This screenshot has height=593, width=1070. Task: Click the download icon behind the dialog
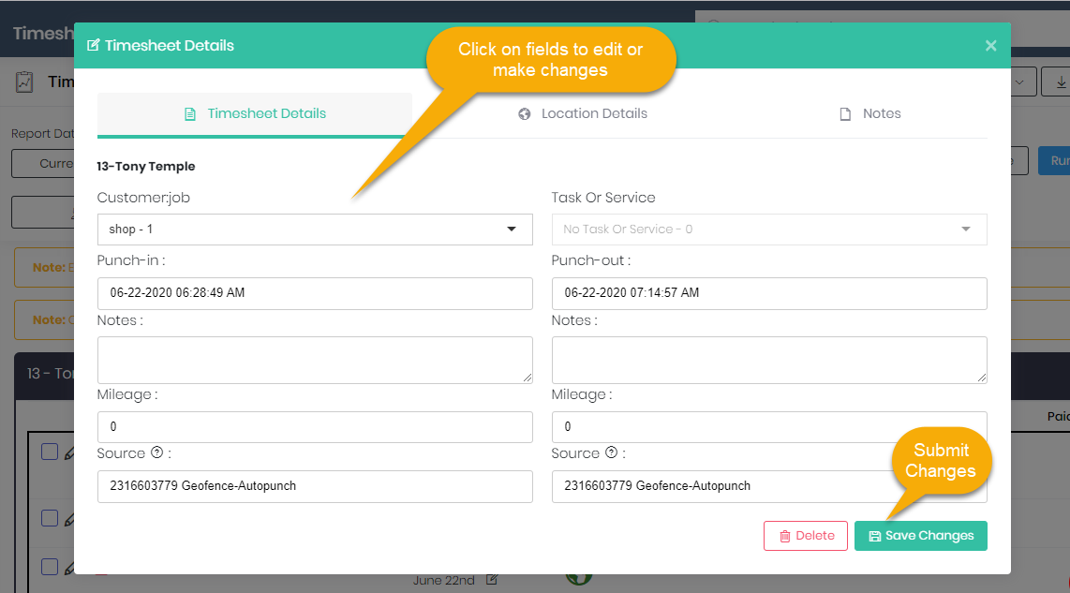pos(1059,82)
